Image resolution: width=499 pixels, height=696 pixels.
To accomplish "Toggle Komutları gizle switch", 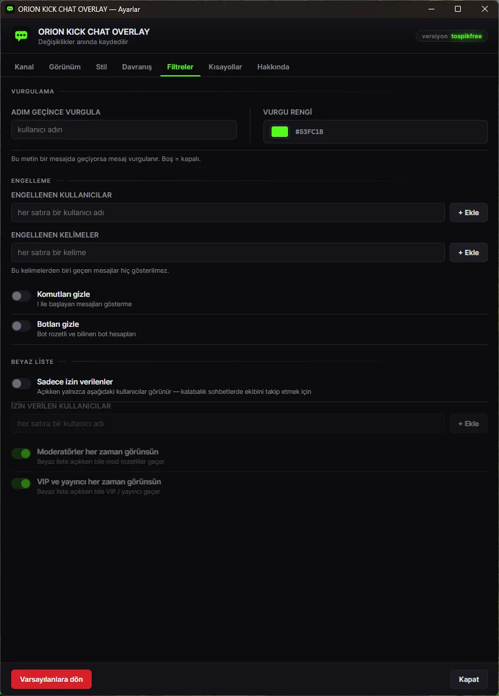I will tap(21, 296).
